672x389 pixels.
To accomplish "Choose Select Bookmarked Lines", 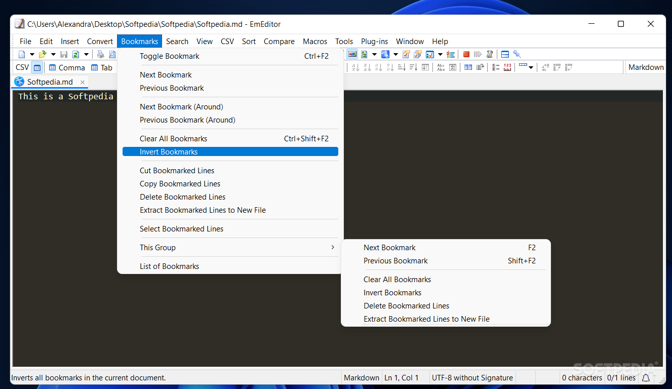I will click(230, 229).
